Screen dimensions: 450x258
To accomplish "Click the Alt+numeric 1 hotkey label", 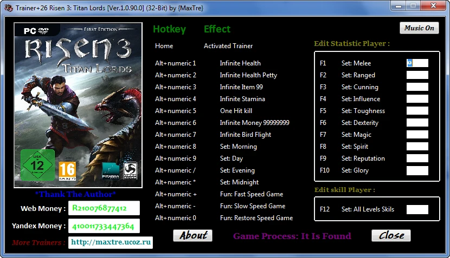I will click(175, 63).
